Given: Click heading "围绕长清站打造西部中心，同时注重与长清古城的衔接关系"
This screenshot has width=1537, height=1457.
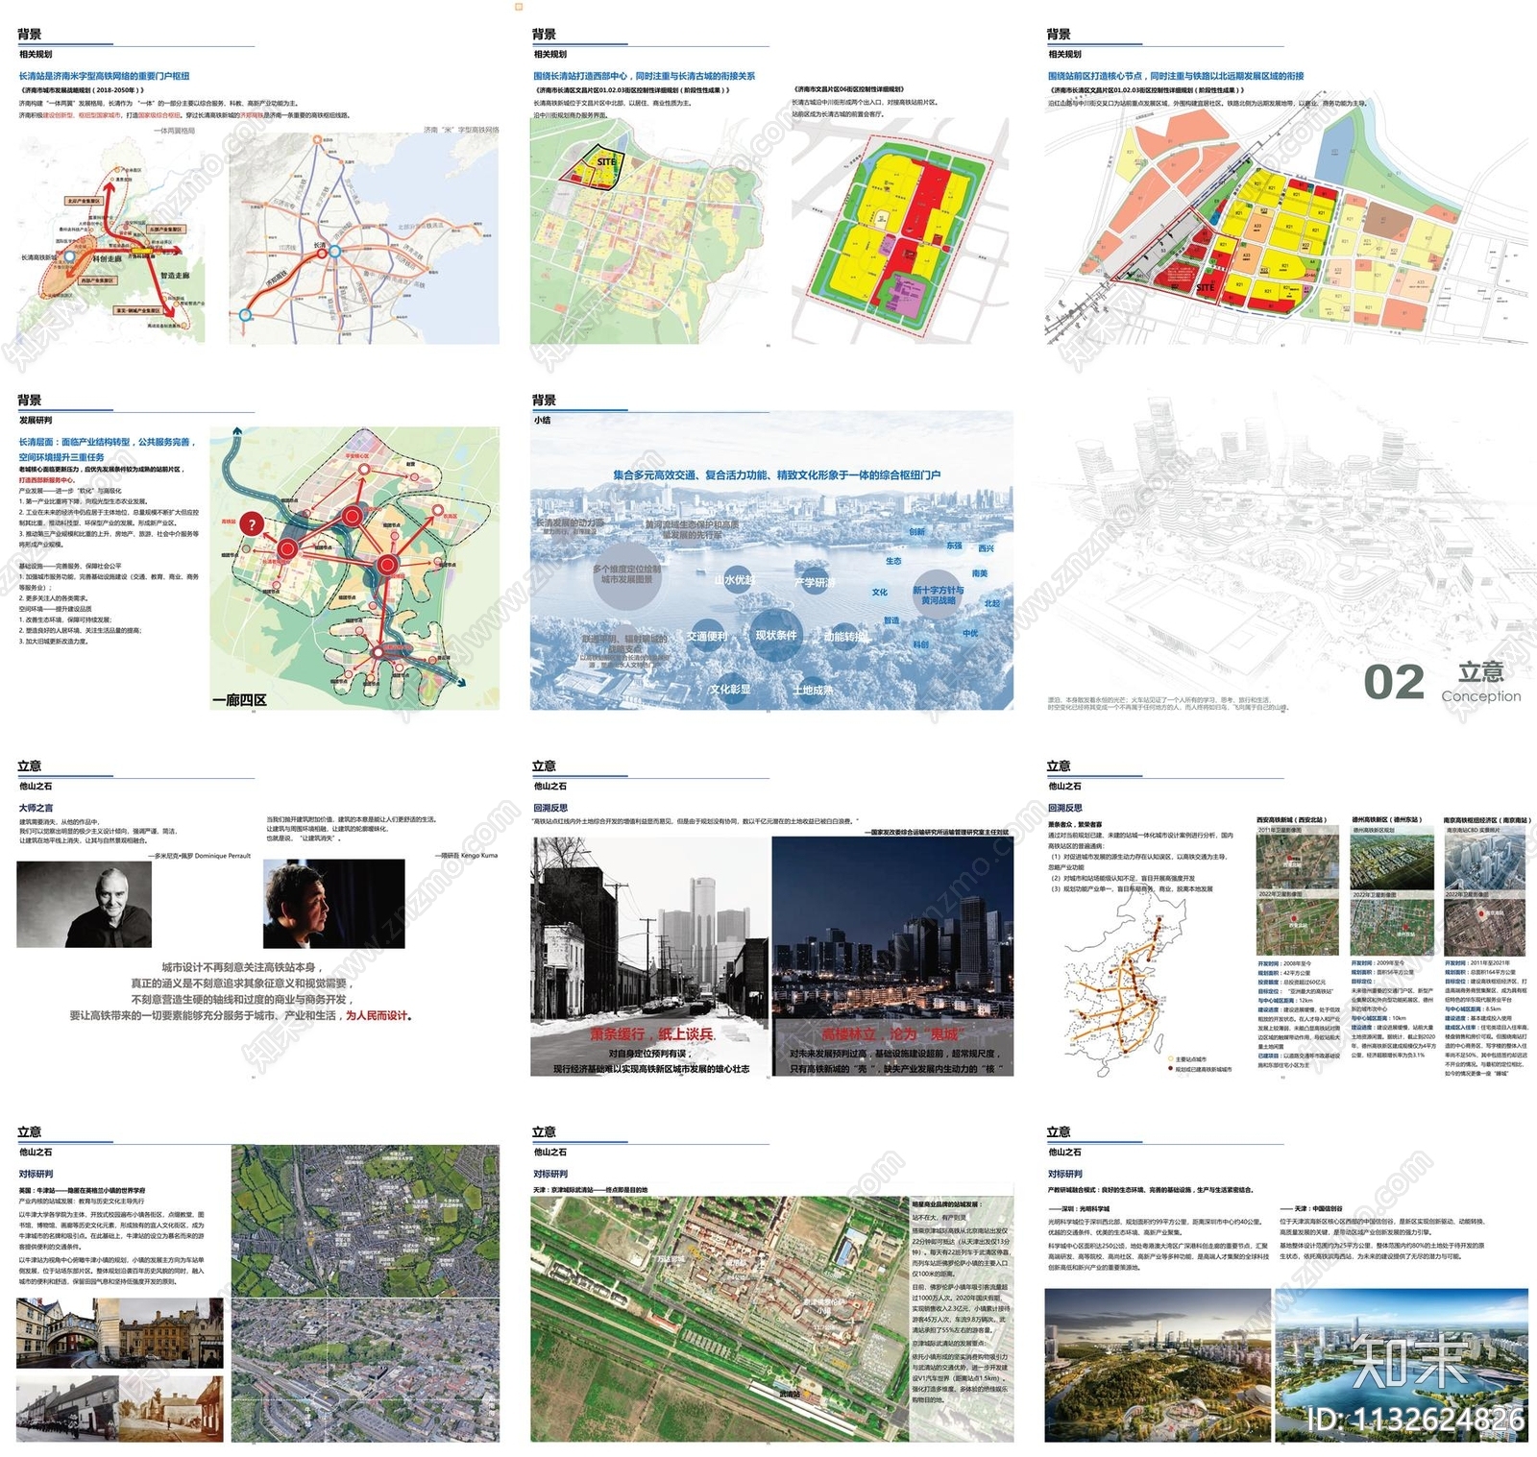Looking at the screenshot, I should click(x=645, y=76).
